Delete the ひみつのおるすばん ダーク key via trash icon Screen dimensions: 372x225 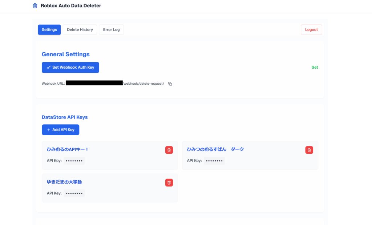click(x=309, y=150)
